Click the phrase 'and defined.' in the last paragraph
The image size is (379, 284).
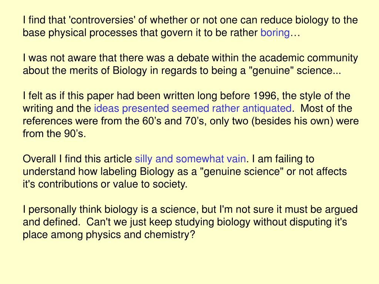click(51, 222)
